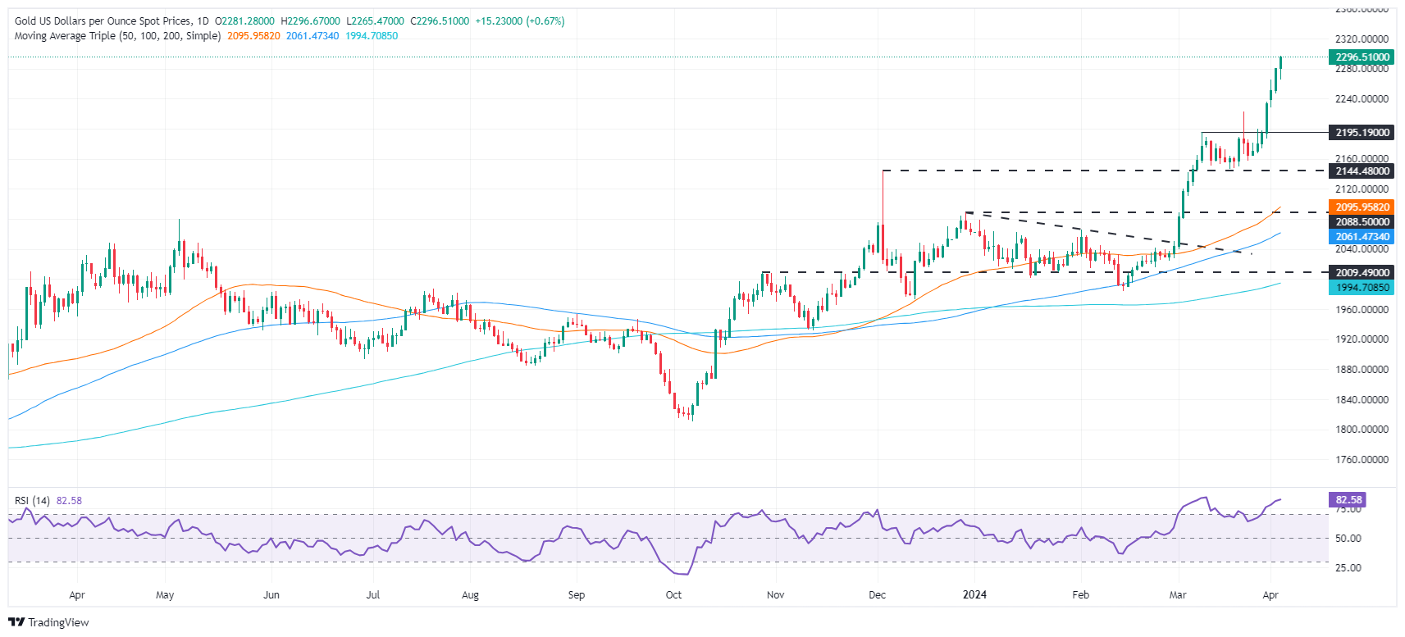Click the 2144.48000 dashed line price label
Screen dimensions: 1405x637
click(1362, 171)
